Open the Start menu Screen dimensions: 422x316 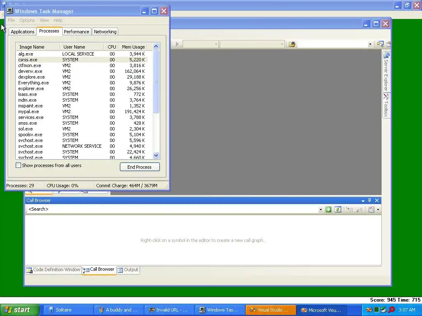point(19,310)
